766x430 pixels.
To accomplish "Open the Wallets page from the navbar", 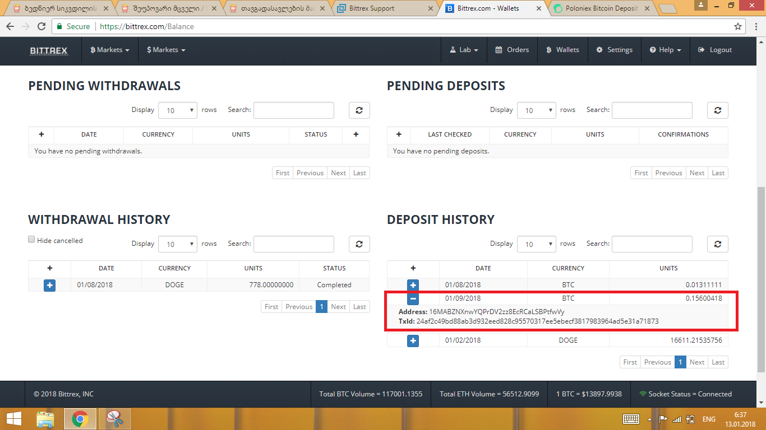I will click(562, 50).
